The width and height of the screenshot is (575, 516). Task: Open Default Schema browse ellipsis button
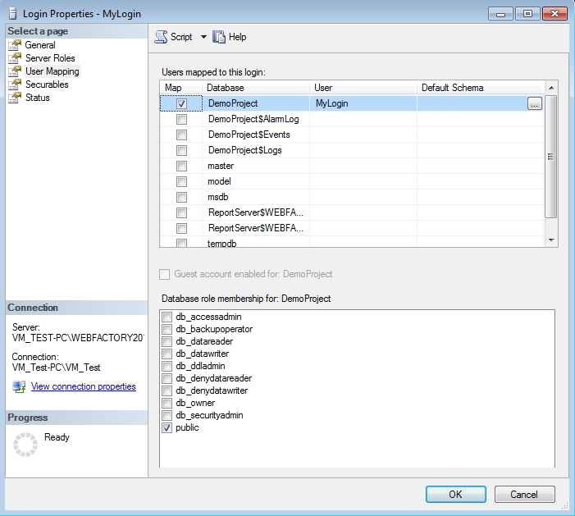534,104
